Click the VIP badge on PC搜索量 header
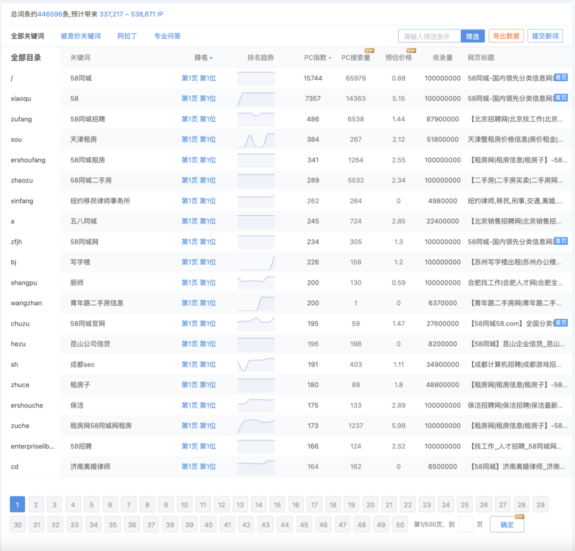 369,50
